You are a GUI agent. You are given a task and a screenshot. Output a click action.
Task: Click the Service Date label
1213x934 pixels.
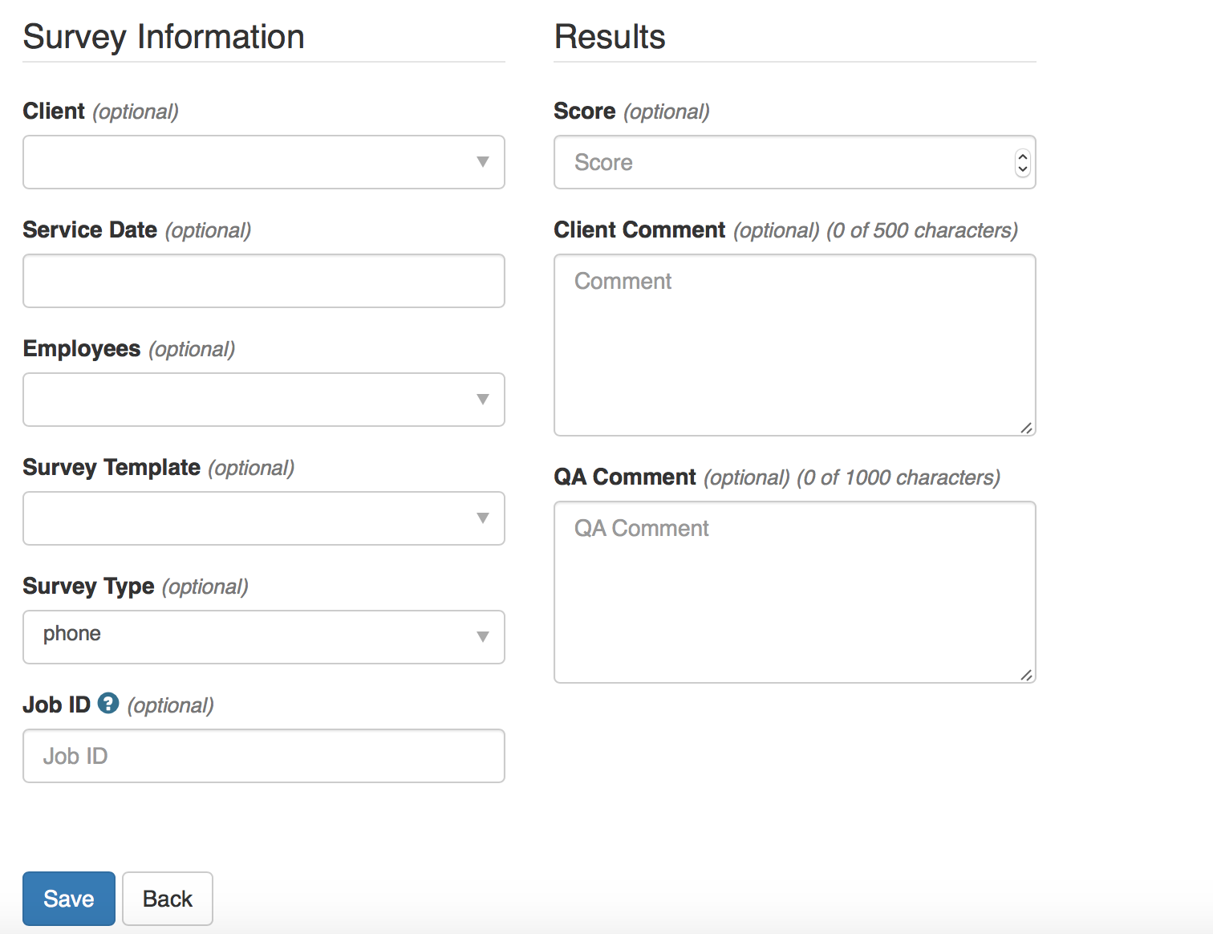90,229
